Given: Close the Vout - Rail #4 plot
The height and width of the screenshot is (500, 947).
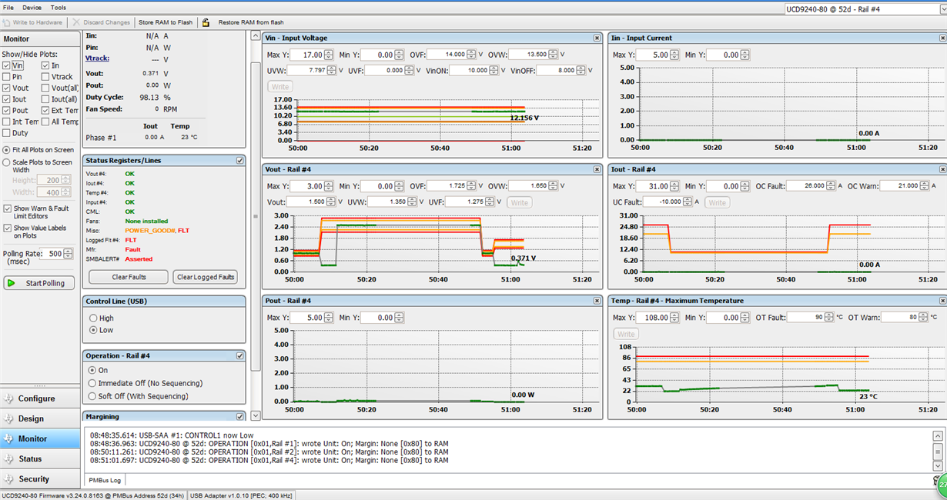Looking at the screenshot, I should tap(597, 169).
